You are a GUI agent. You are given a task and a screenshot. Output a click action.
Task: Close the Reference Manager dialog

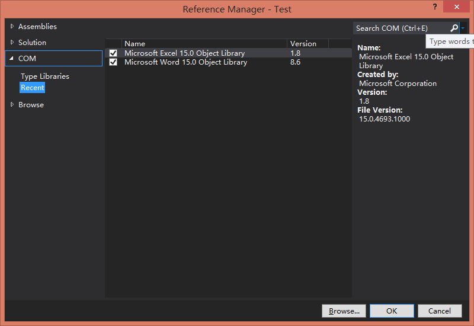[456, 7]
